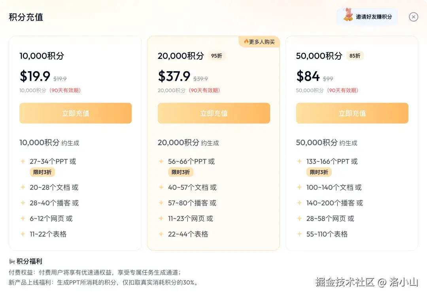The image size is (427, 296).
Task: Click the sparkle icon beside 140~200个播客
Action: 299,203
